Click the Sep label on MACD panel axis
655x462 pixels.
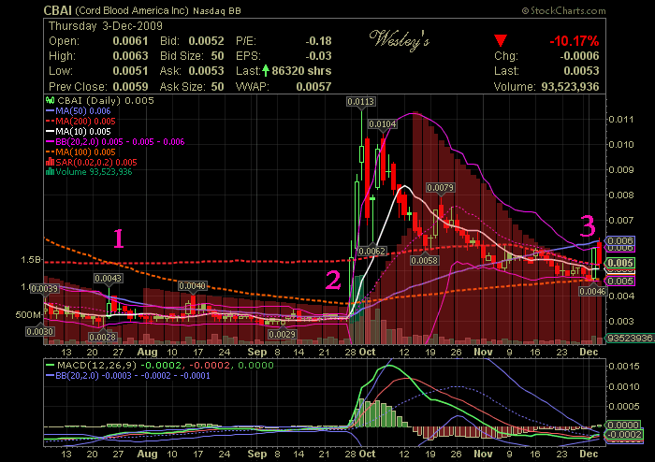pos(257,454)
